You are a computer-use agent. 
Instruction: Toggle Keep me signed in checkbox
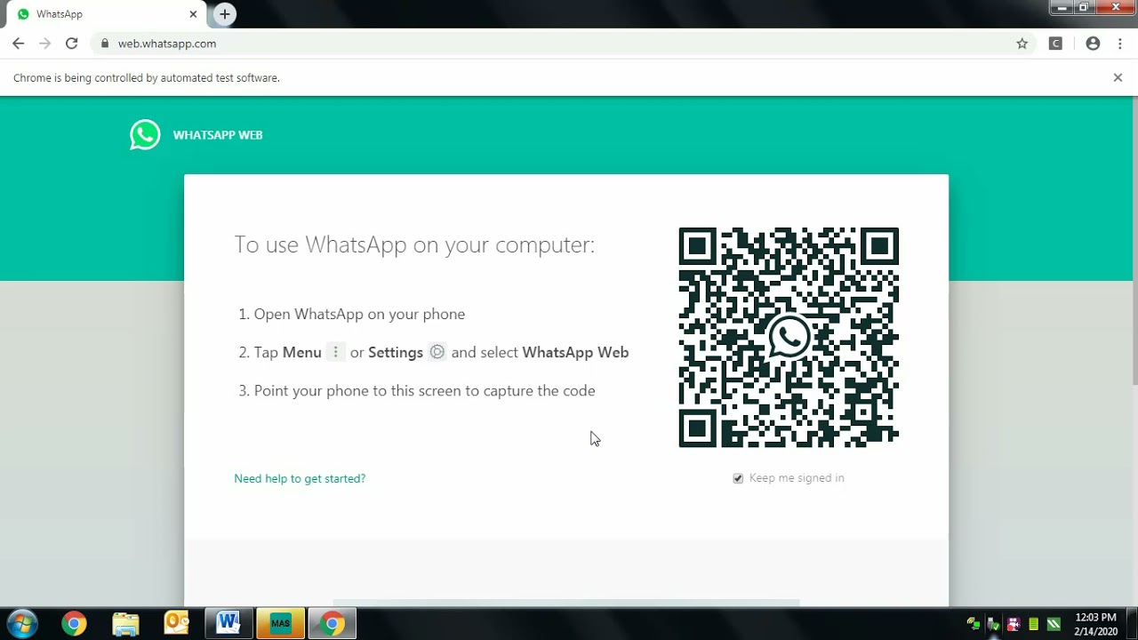[738, 478]
